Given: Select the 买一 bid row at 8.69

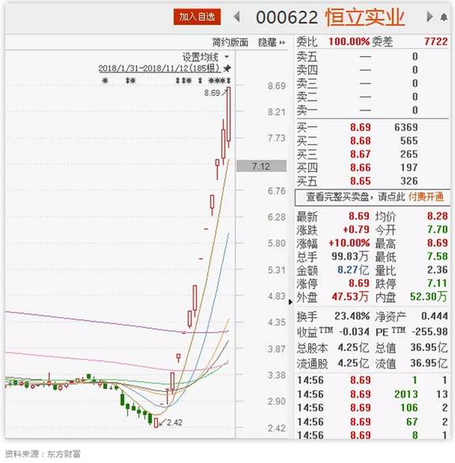Looking at the screenshot, I should (372, 127).
